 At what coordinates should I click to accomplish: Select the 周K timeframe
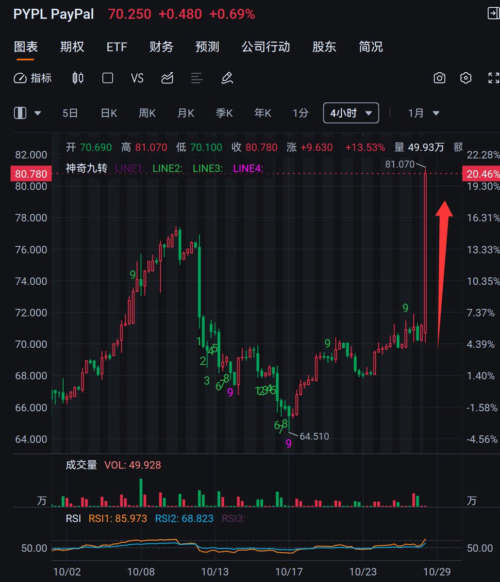pos(147,113)
